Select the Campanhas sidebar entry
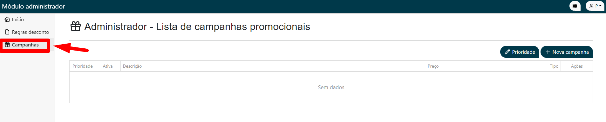This screenshot has height=122, width=606. (x=25, y=45)
